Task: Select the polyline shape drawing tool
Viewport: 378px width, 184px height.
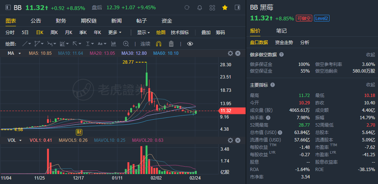Action: click(37, 44)
